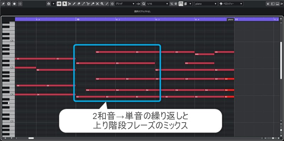Viewport: 284px width, 141px height.
Task: Click the snap to zero crossing icon
Action: [138, 4]
